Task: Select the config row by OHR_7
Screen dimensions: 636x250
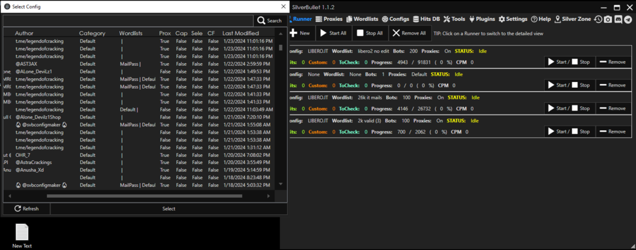Action: [139, 155]
